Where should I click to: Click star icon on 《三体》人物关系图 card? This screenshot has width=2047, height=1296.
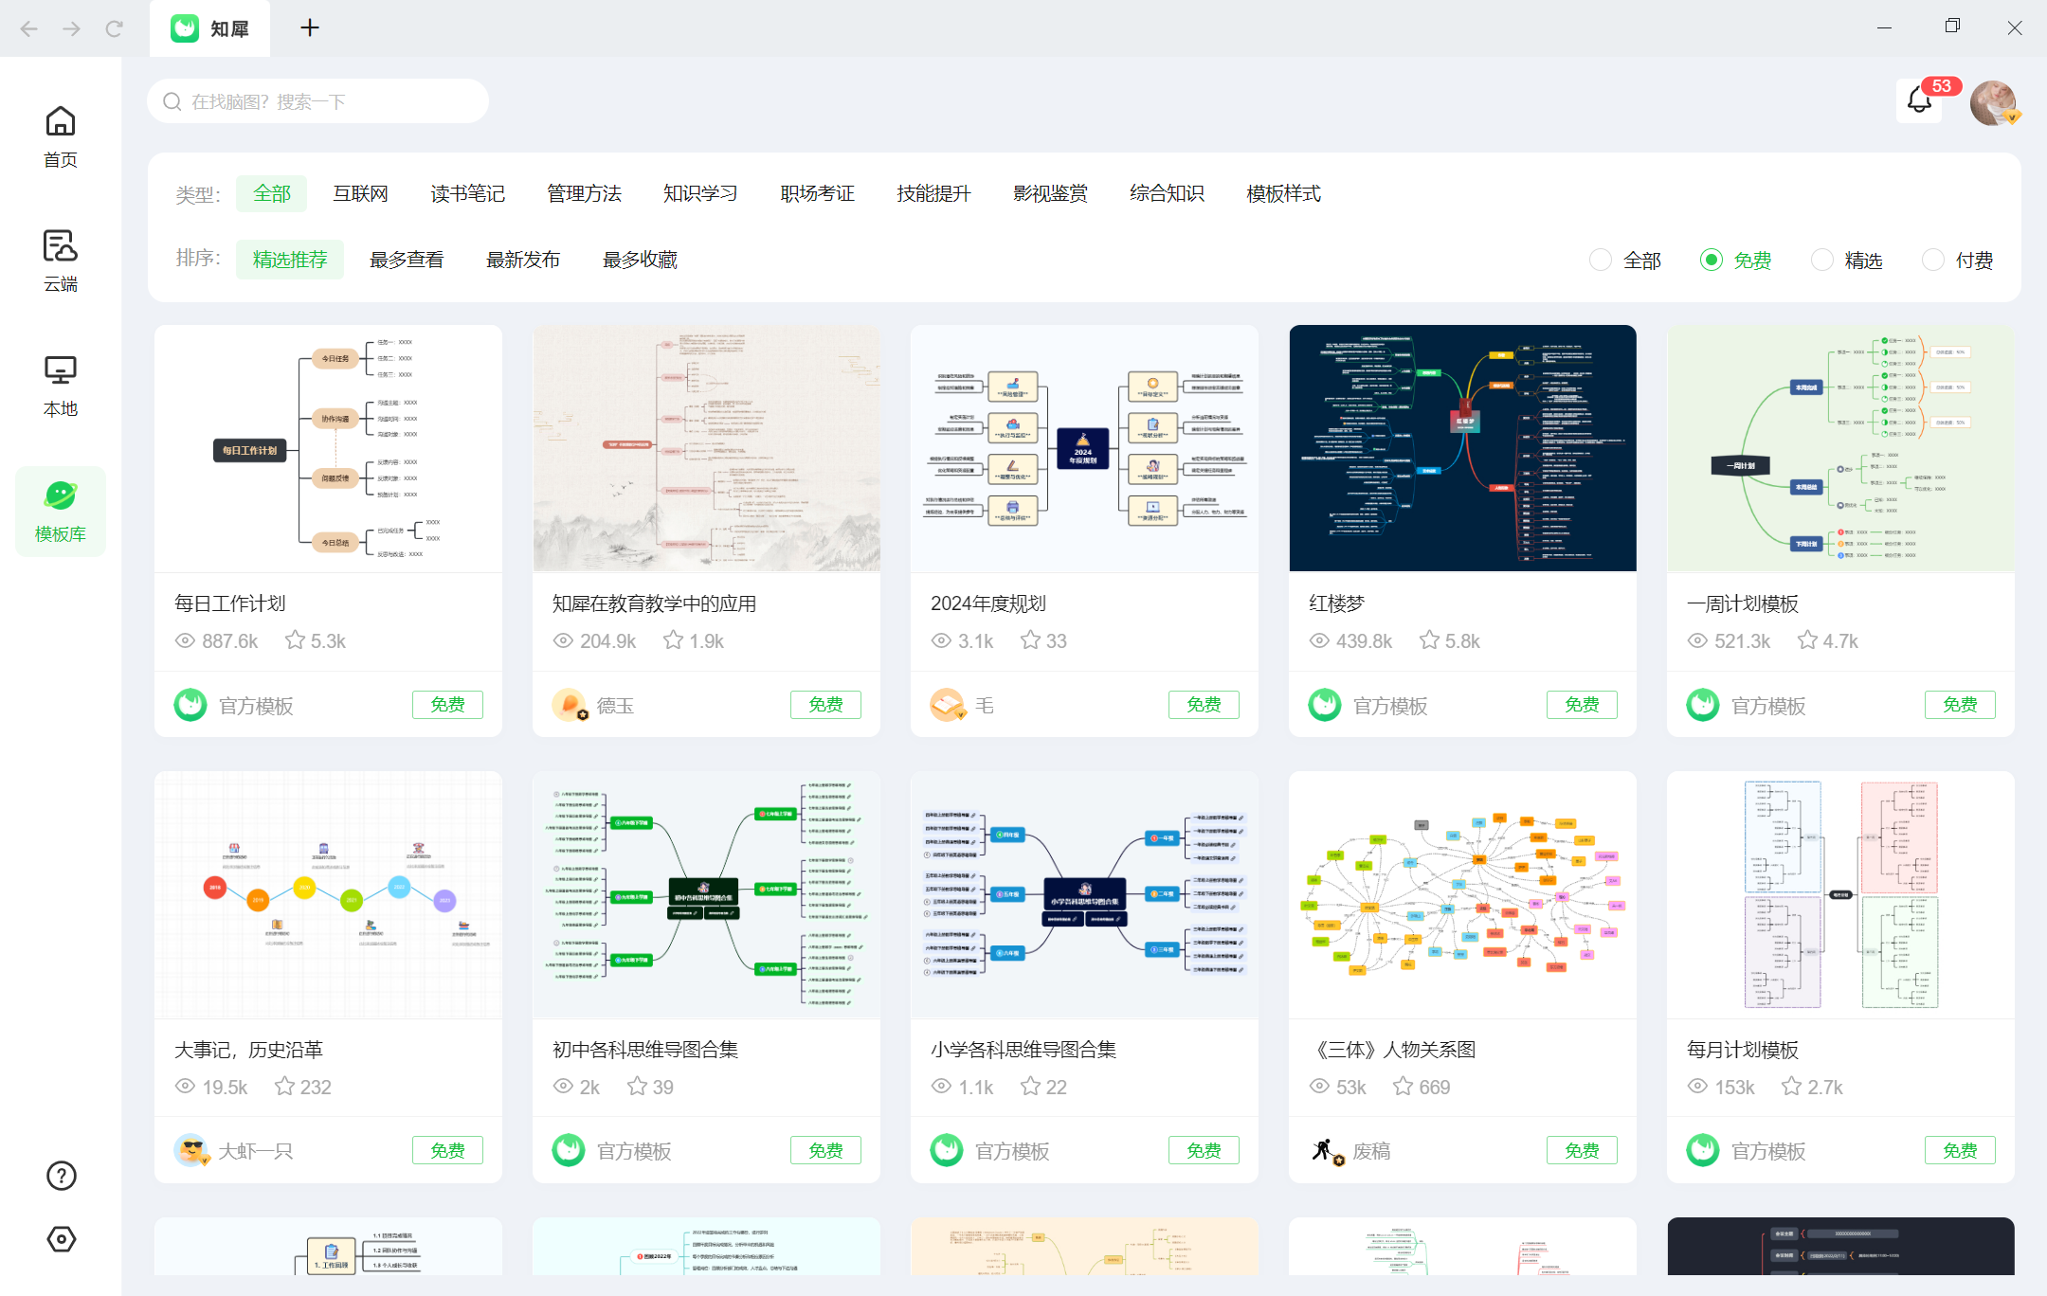tap(1403, 1086)
